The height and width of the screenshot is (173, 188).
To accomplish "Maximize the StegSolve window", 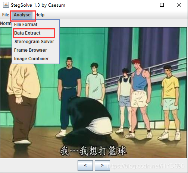I will point(162,5).
